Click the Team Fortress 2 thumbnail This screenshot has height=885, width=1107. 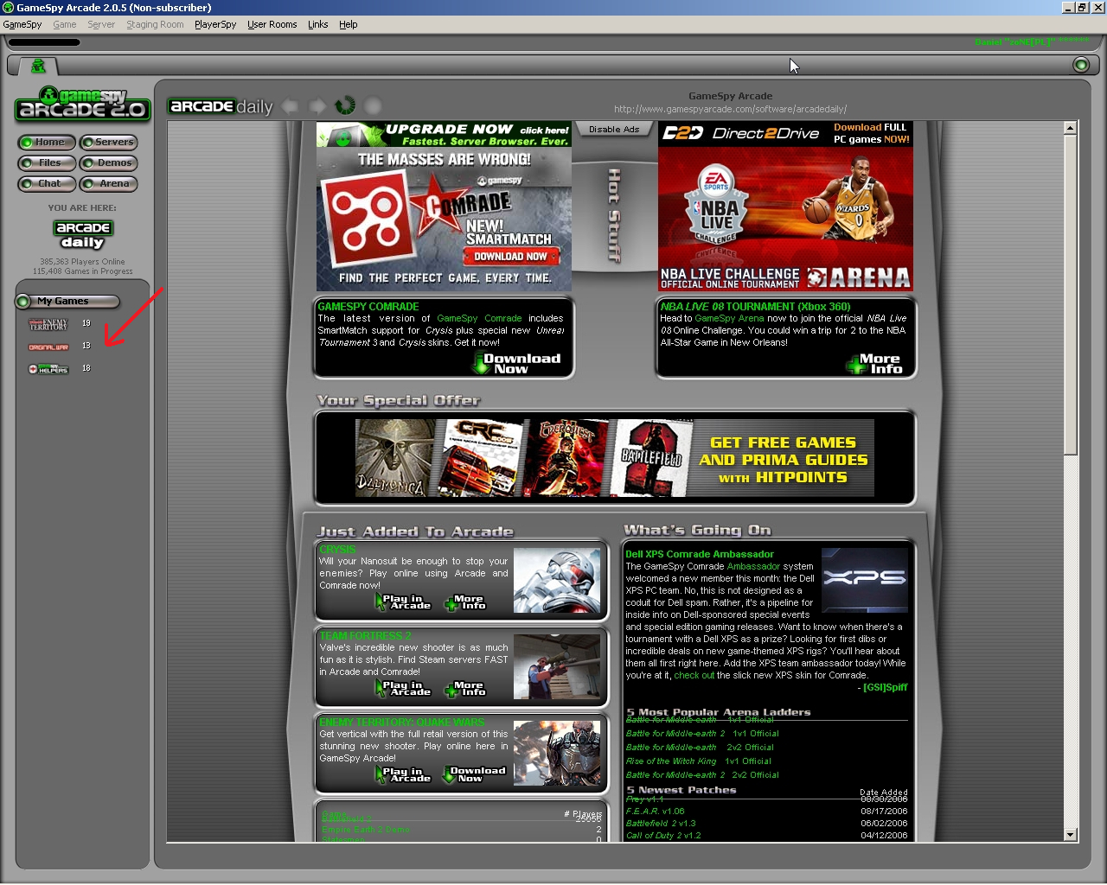(557, 667)
